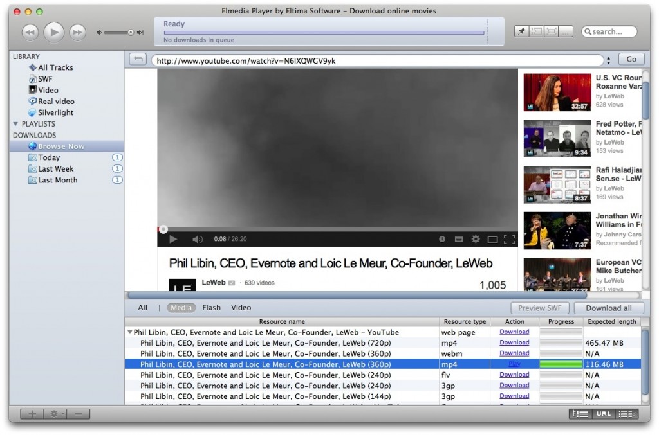Select SWF library category

coord(41,79)
